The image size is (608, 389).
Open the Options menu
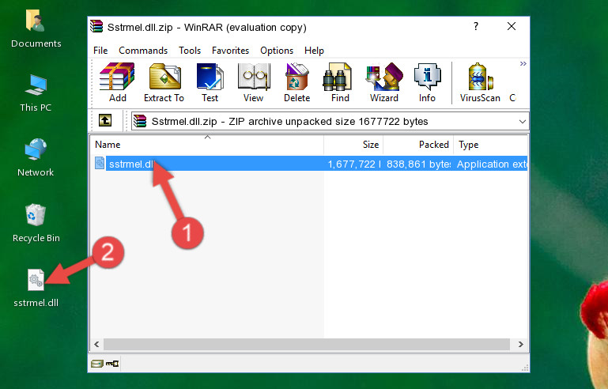(277, 51)
